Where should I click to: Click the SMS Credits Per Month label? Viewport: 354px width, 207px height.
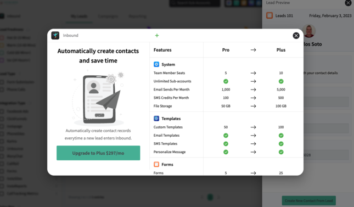click(171, 98)
